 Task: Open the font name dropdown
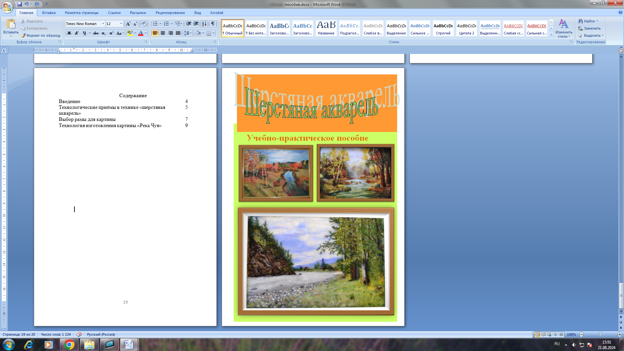[103, 24]
